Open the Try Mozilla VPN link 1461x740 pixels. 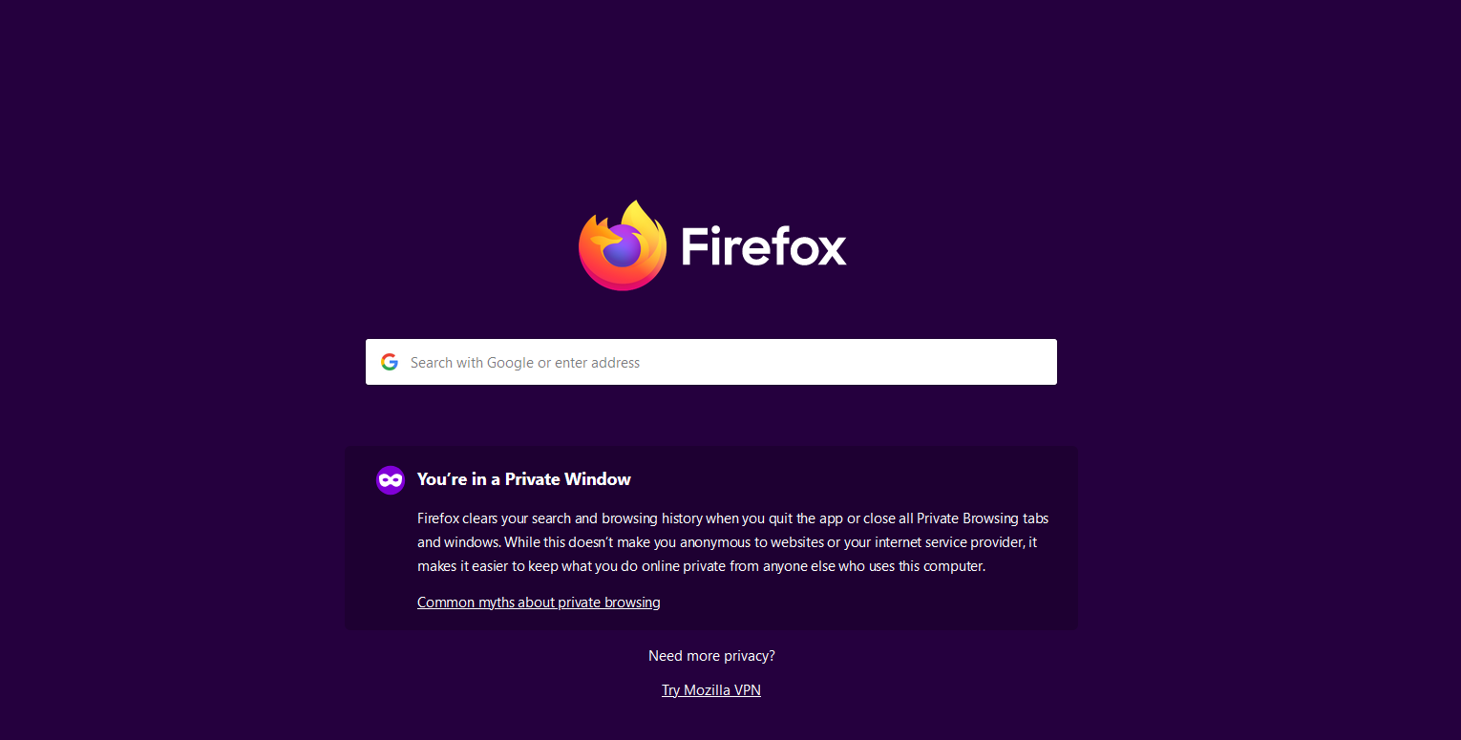pos(711,690)
